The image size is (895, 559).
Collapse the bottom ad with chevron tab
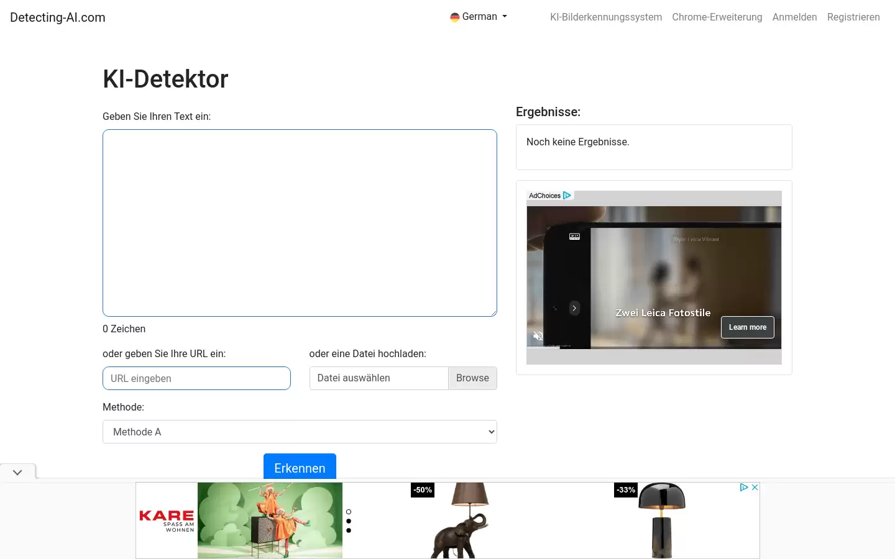click(x=17, y=472)
